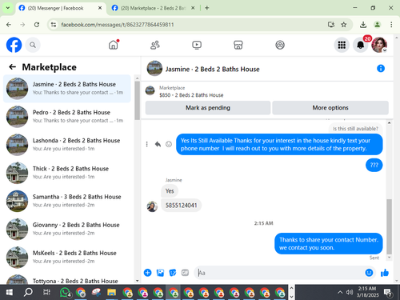View site information icon in address bar
Image resolution: width=400 pixels, height=300 pixels.
click(x=54, y=25)
